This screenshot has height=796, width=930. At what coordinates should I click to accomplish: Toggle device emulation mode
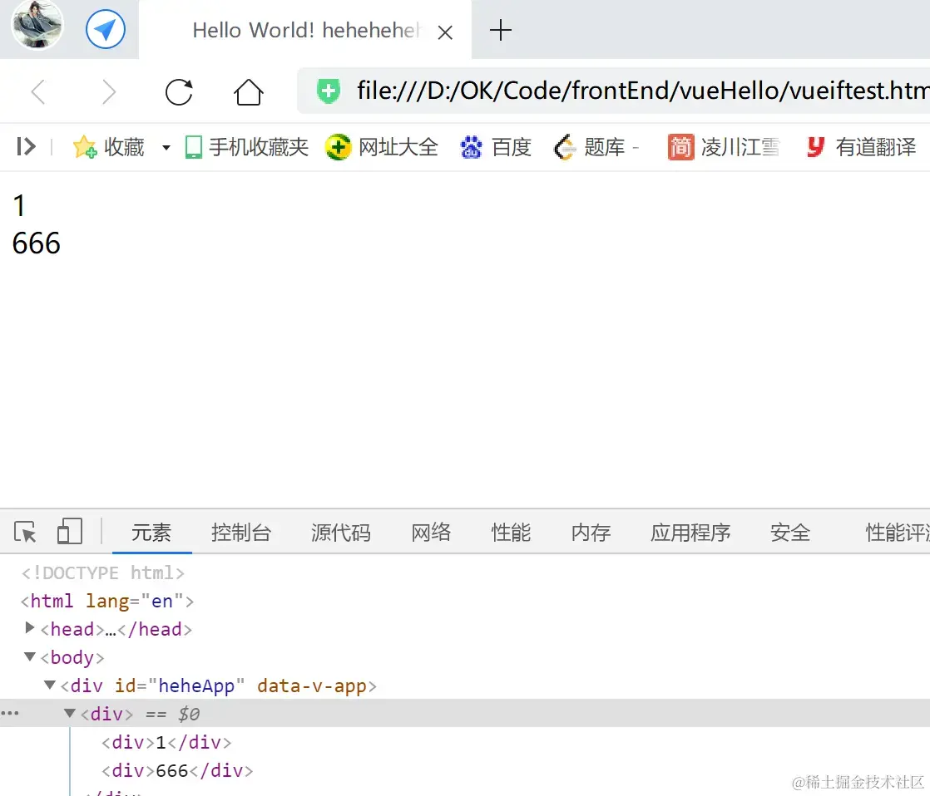(69, 531)
